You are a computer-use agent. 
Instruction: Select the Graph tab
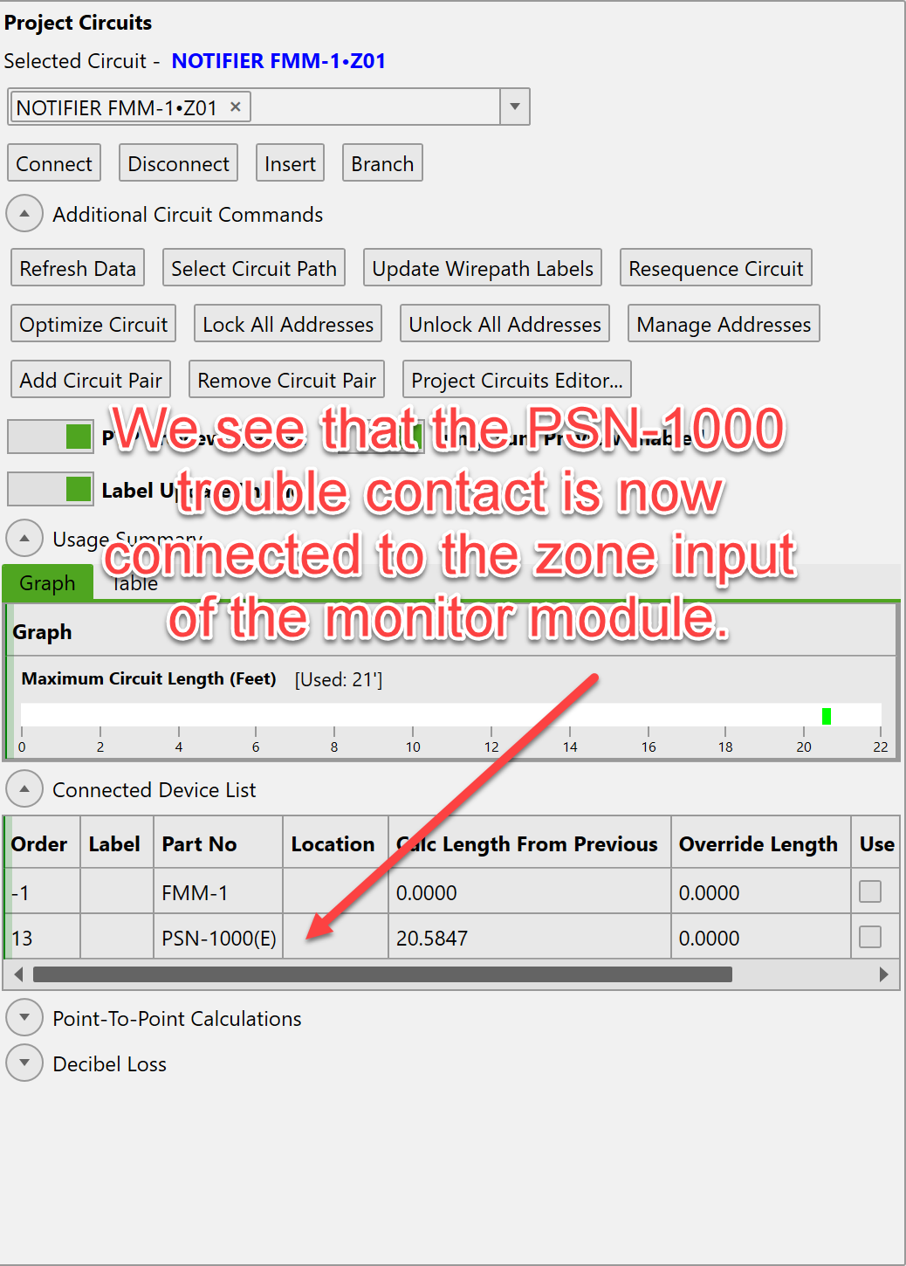(47, 583)
